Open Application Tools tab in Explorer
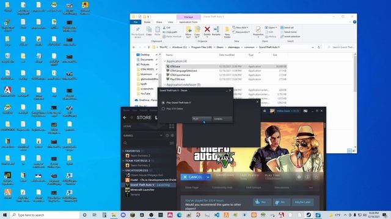The width and height of the screenshot is (391, 219). click(x=188, y=22)
